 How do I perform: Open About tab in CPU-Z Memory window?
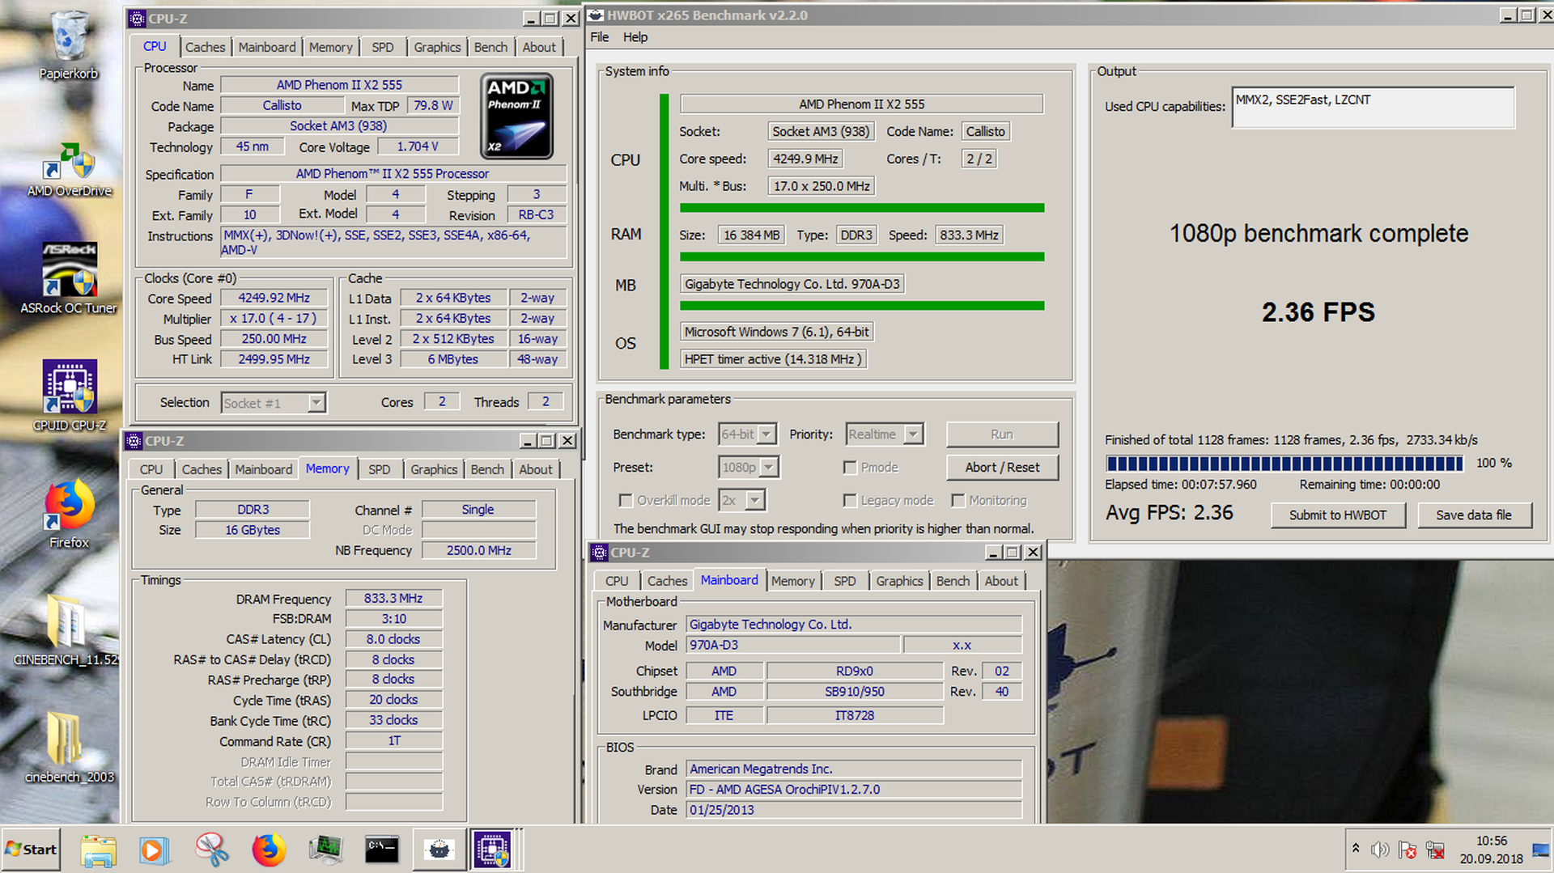tap(535, 469)
